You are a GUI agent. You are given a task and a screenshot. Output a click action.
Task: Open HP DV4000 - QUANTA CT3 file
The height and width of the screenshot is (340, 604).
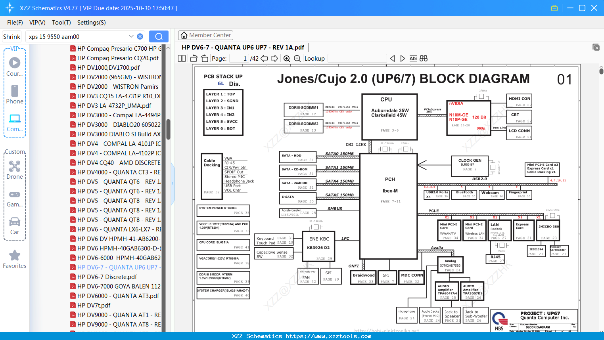click(115, 172)
